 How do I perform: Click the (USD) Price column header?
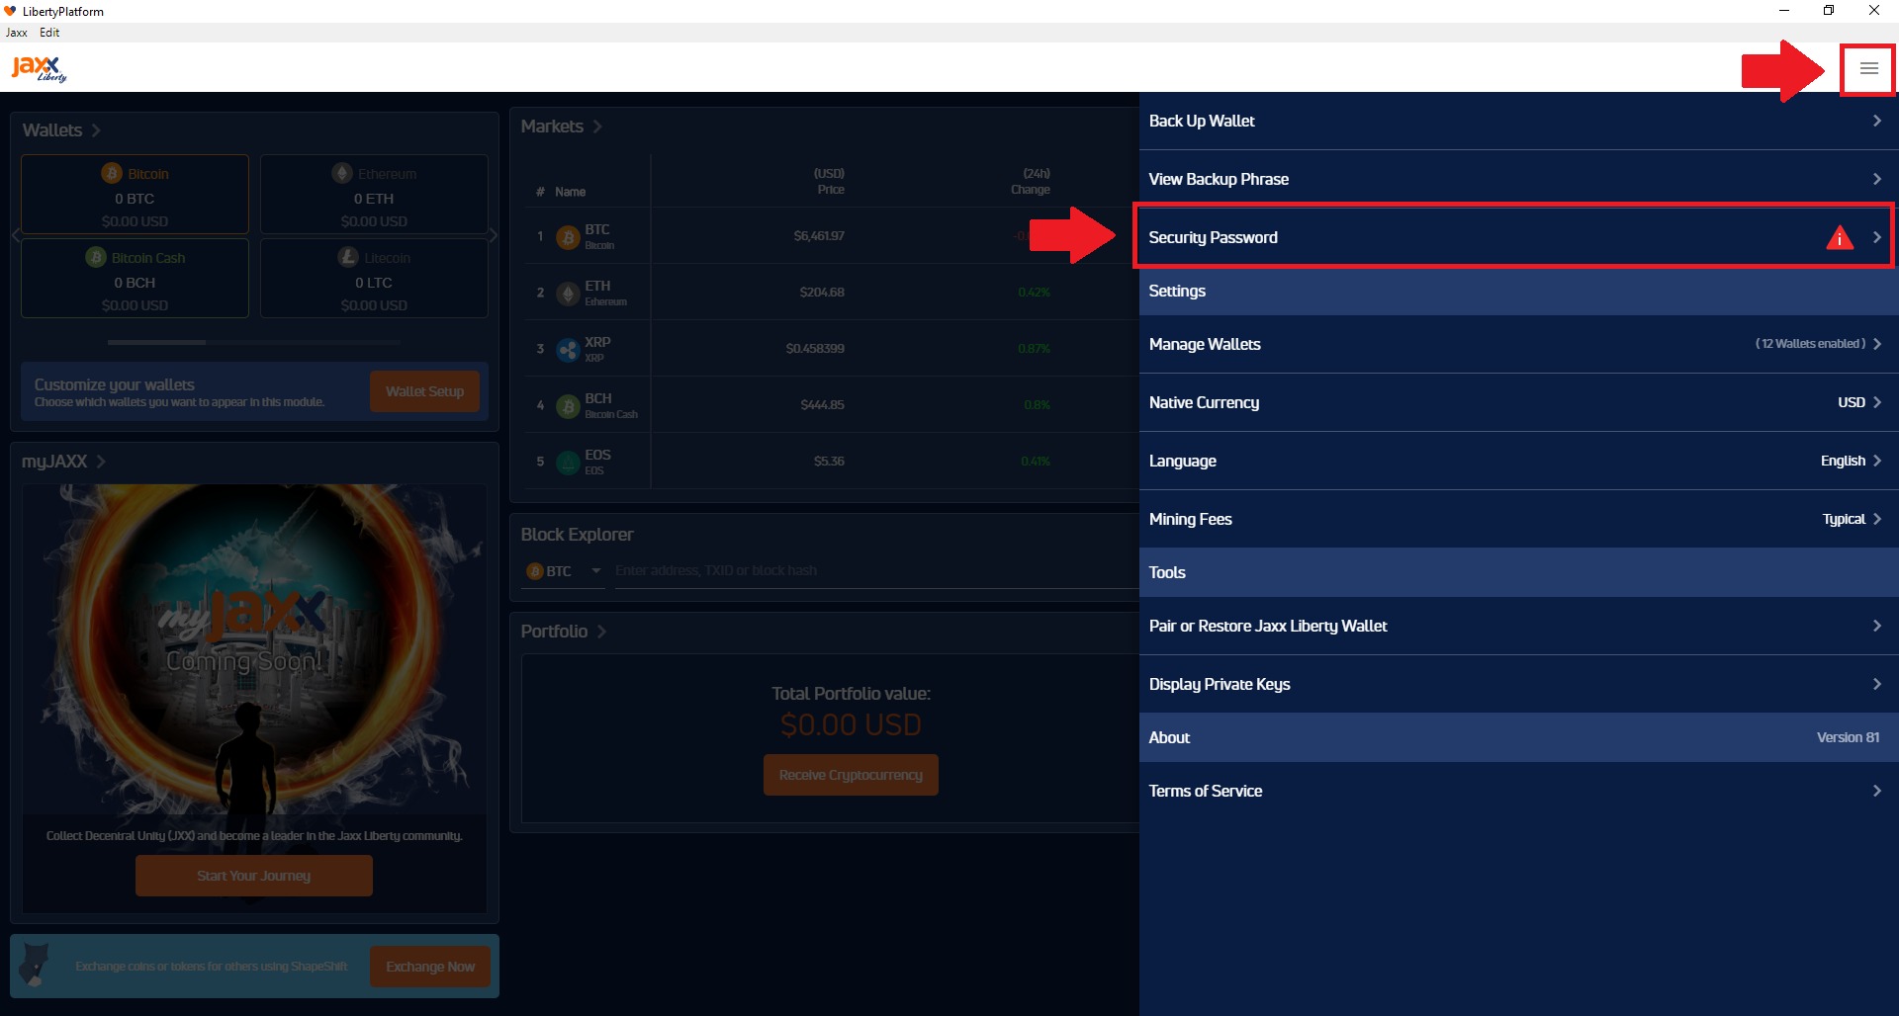(829, 181)
